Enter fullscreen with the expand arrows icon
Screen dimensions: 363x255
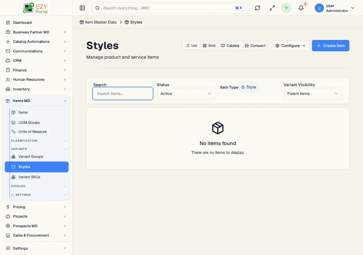[272, 8]
